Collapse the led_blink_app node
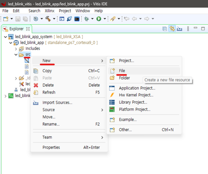The width and height of the screenshot is (208, 174). (11, 43)
